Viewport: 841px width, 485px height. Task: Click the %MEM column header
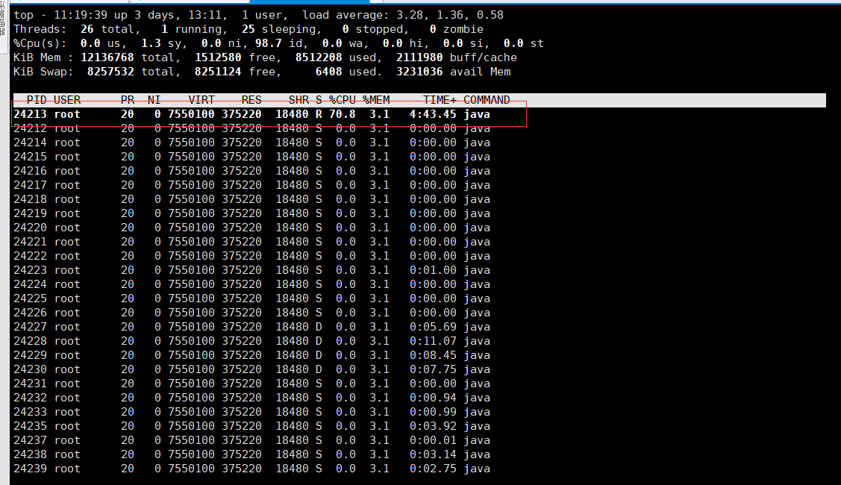376,100
